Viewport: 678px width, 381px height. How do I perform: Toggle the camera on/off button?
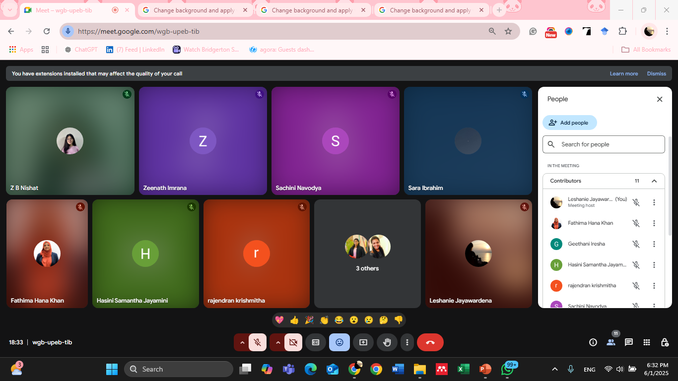pos(293,342)
